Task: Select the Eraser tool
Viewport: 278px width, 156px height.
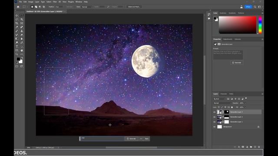Action: pyautogui.click(x=22, y=35)
